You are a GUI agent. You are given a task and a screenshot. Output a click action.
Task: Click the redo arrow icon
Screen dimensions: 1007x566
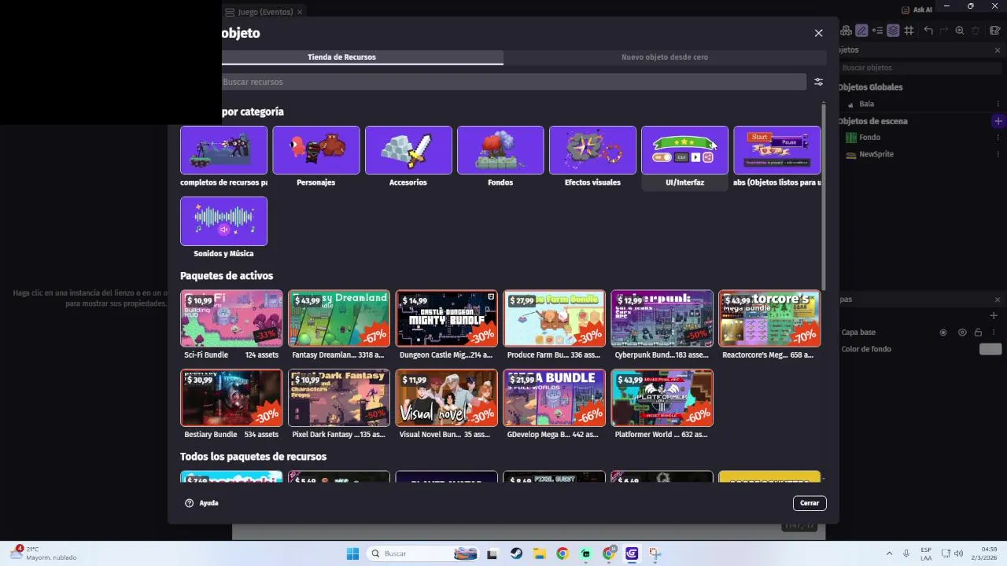click(943, 31)
